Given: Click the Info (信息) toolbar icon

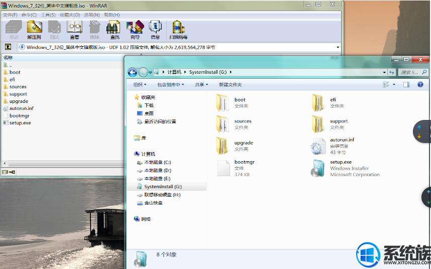Looking at the screenshot, I should 155,30.
